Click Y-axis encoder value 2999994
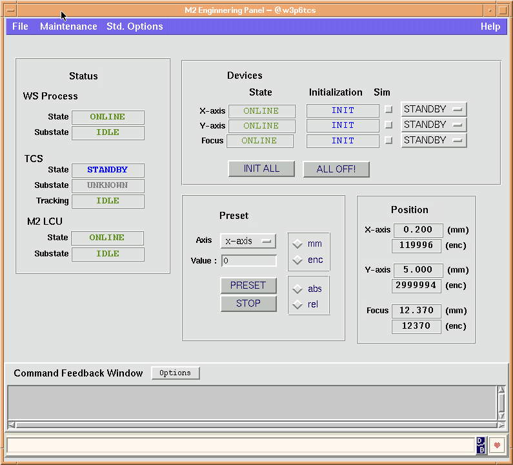 point(416,285)
